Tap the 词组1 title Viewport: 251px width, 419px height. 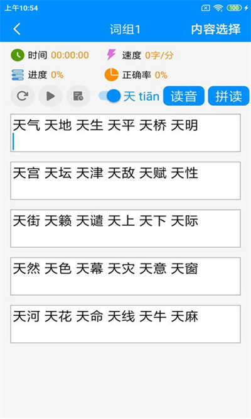tap(125, 29)
